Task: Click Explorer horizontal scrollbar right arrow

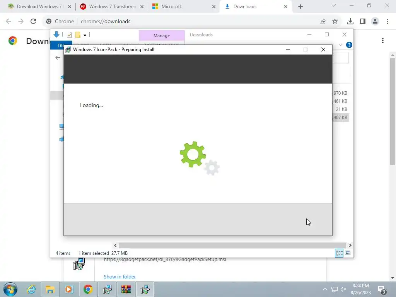Action: [350, 245]
